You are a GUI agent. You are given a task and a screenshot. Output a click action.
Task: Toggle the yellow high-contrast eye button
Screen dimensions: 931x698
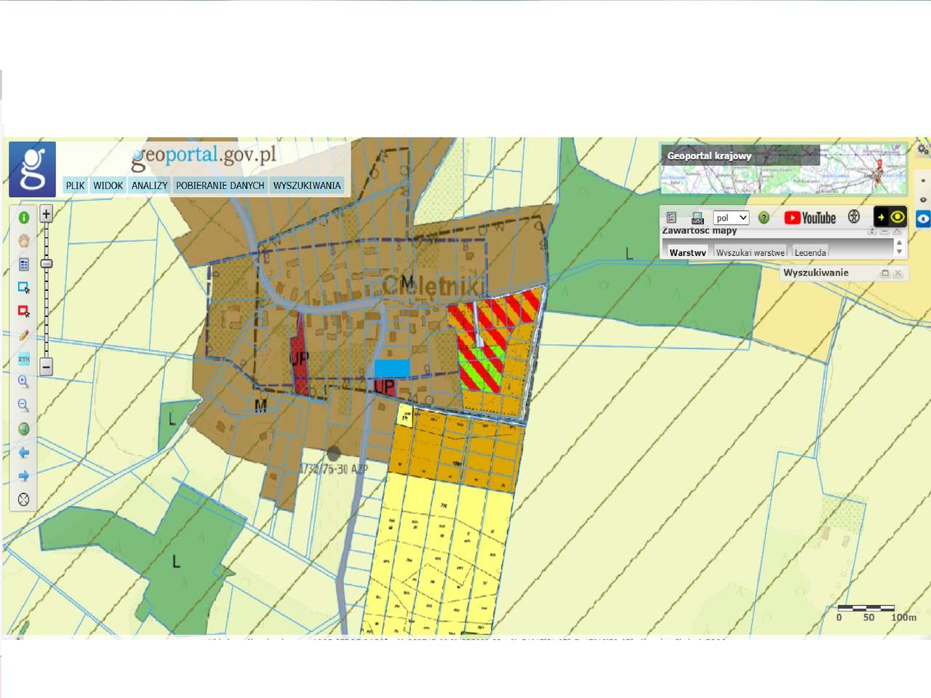pos(898,217)
